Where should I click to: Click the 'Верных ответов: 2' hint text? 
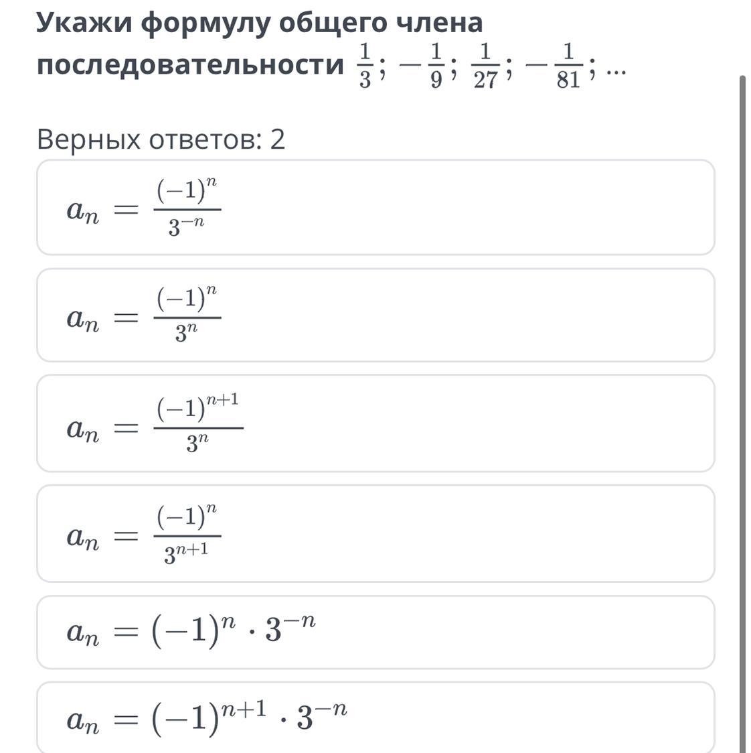[161, 140]
